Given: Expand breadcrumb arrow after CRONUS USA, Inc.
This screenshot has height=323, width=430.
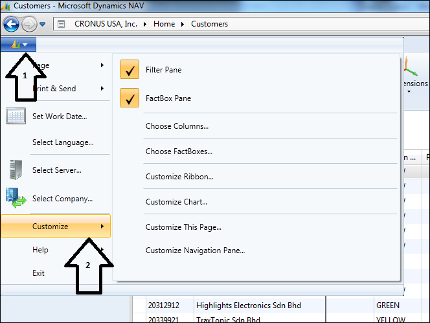Looking at the screenshot, I should tap(145, 25).
